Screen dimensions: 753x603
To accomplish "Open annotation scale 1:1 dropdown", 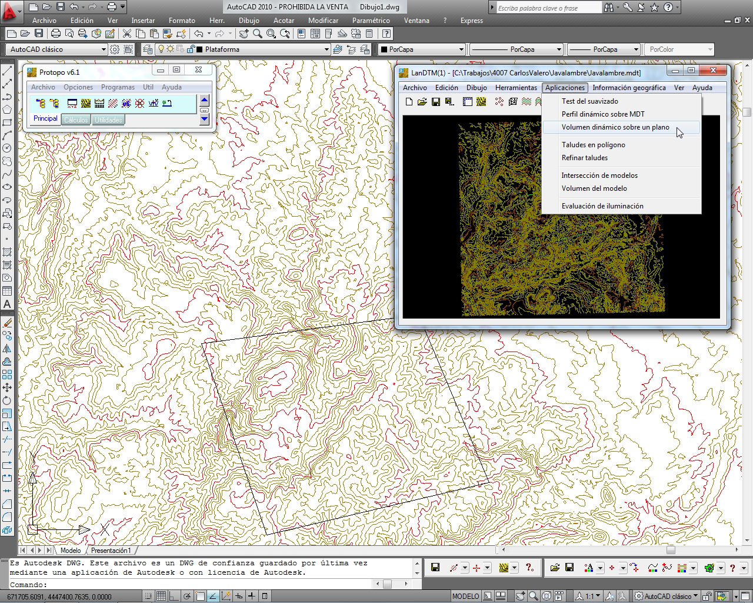I will pos(588,596).
